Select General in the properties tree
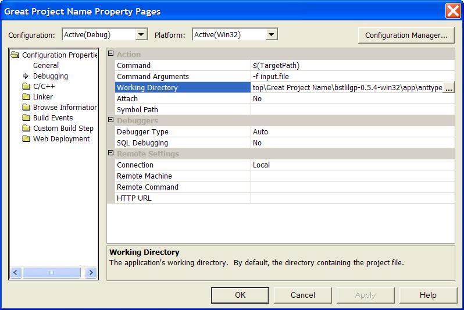The height and width of the screenshot is (310, 464). [46, 66]
